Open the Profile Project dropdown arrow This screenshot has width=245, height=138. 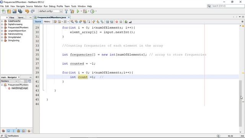tap(96, 11)
